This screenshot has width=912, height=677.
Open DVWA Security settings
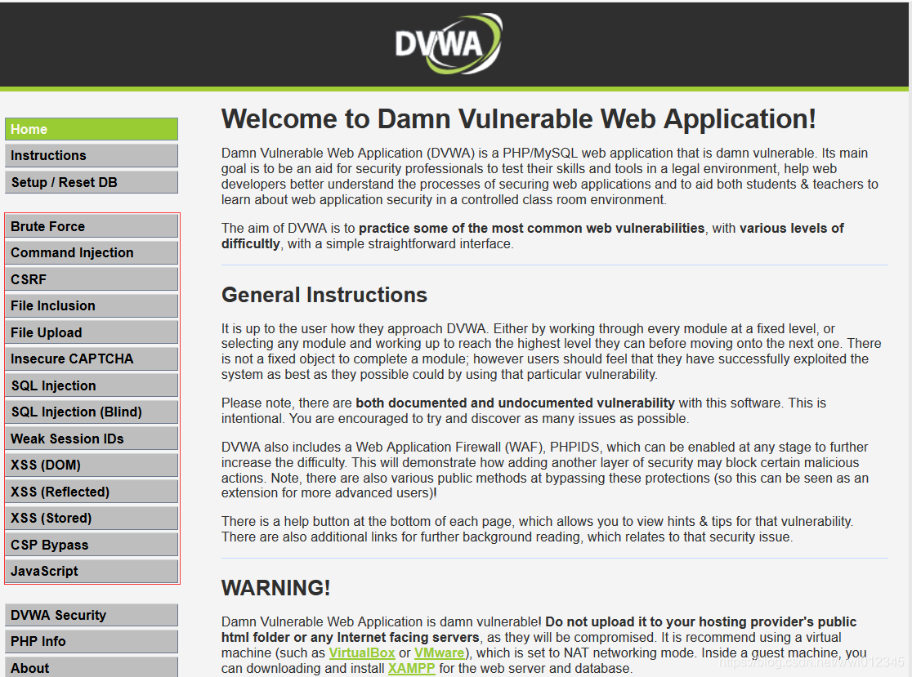pyautogui.click(x=92, y=616)
